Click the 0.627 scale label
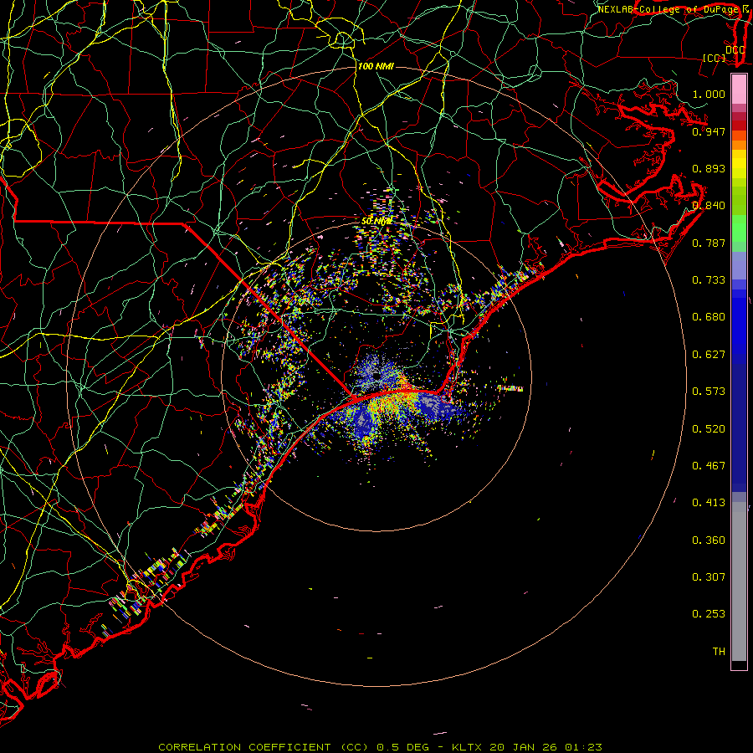This screenshot has width=753, height=753. (709, 355)
